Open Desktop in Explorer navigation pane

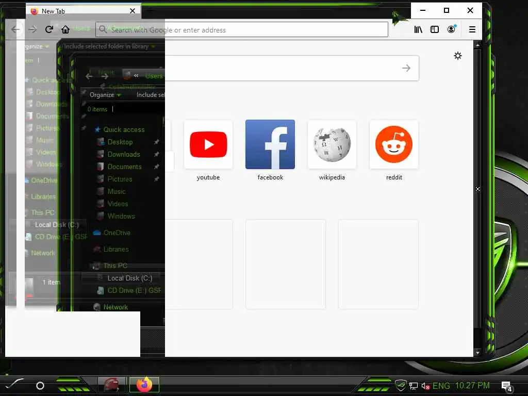(x=120, y=142)
